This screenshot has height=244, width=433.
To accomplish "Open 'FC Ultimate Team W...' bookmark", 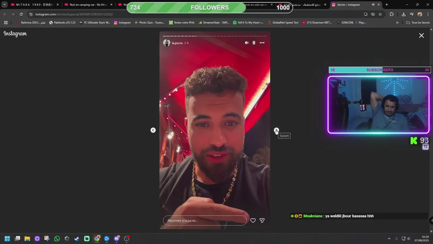I will point(95,23).
